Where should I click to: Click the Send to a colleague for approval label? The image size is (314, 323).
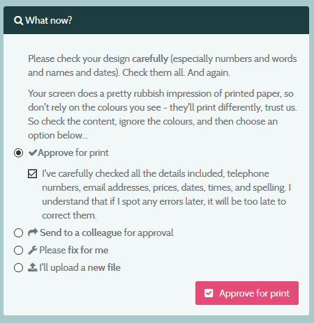click(x=107, y=233)
